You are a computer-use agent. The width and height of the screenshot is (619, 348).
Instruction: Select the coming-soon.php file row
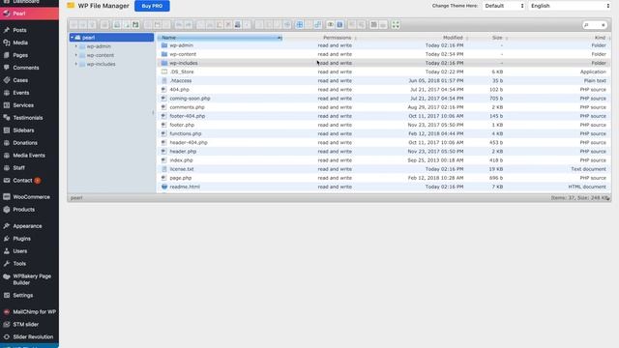[x=384, y=99]
